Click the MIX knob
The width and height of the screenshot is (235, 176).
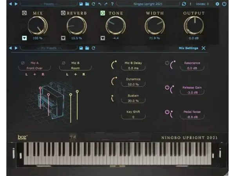coord(38,26)
